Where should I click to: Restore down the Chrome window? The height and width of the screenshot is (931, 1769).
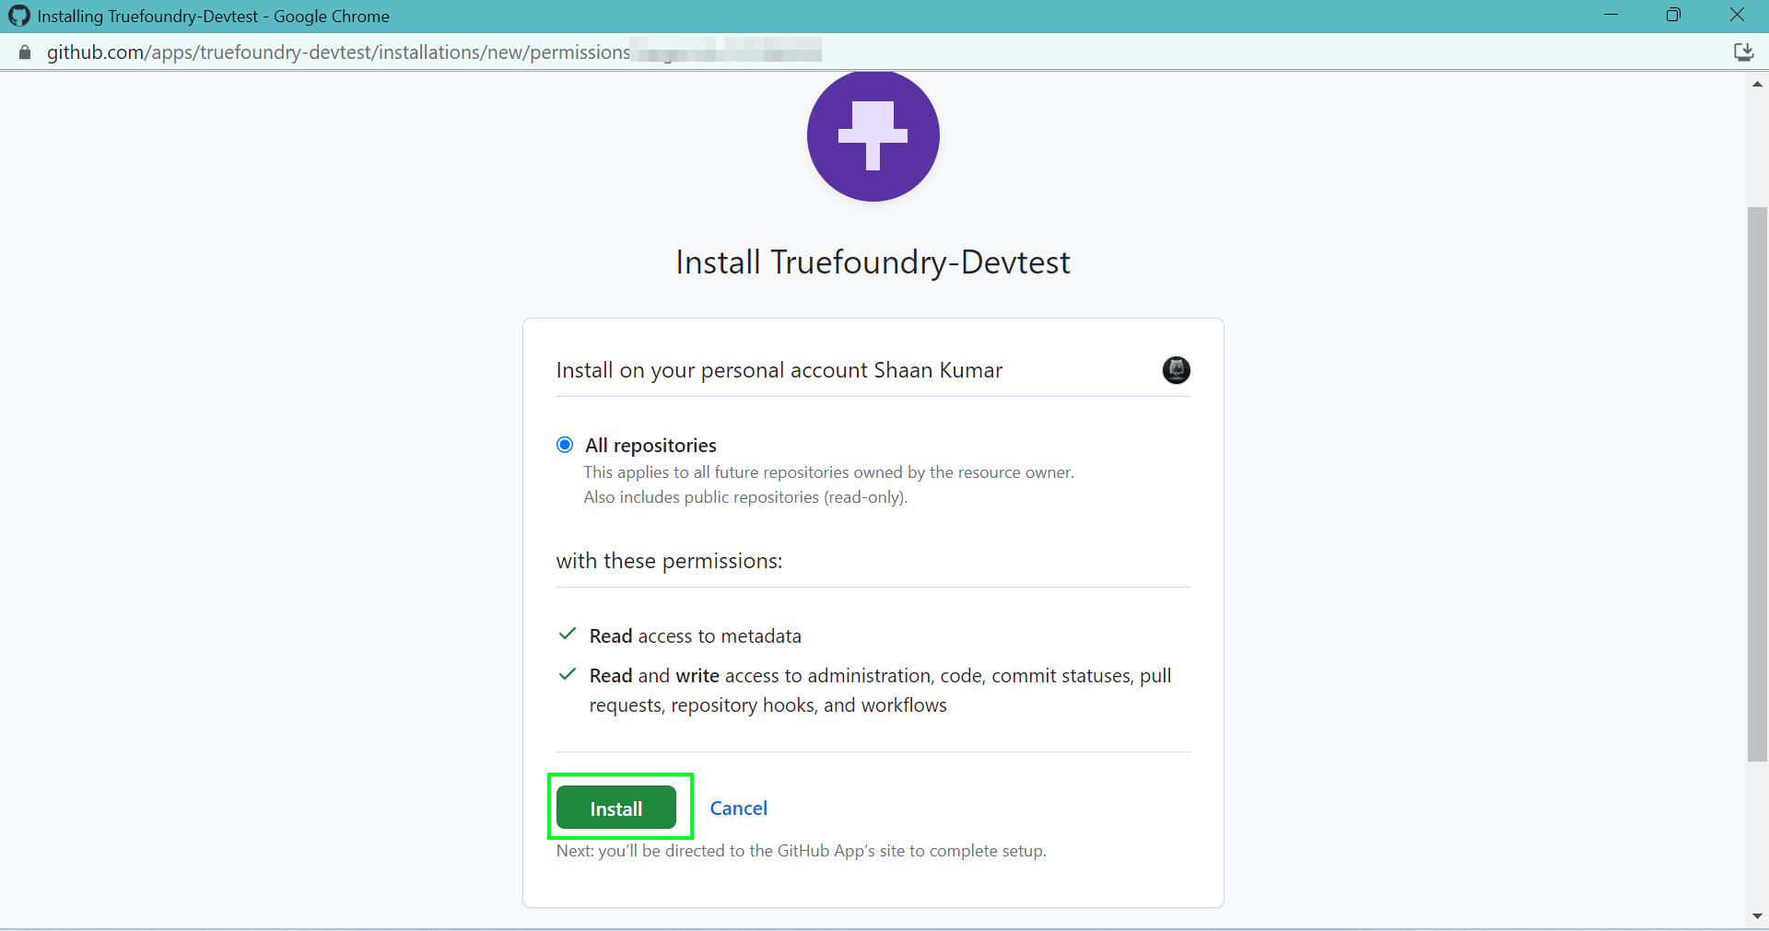click(x=1673, y=16)
